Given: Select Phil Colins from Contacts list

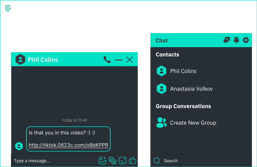Looking at the screenshot, I should 183,71.
